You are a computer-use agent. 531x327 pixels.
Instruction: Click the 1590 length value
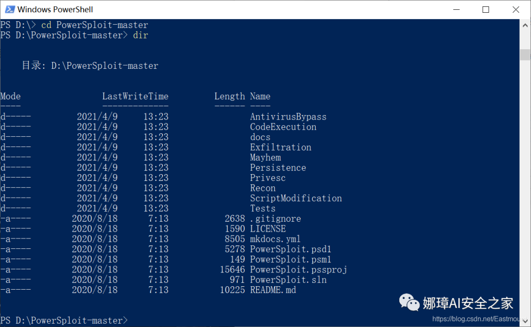pyautogui.click(x=235, y=229)
